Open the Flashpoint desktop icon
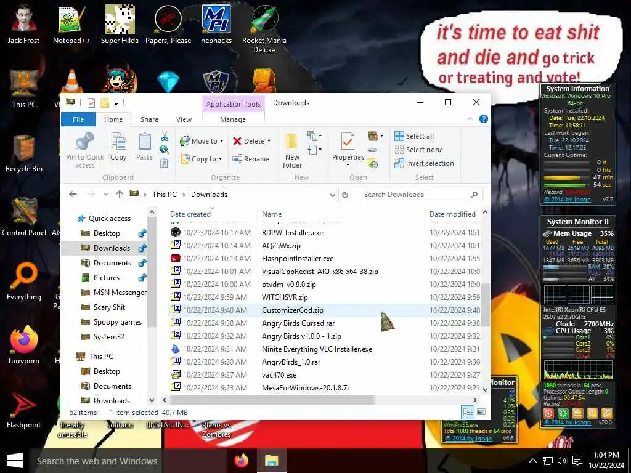 [x=24, y=410]
